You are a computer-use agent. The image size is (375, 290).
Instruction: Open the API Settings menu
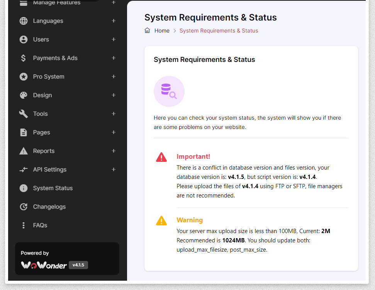pos(50,170)
